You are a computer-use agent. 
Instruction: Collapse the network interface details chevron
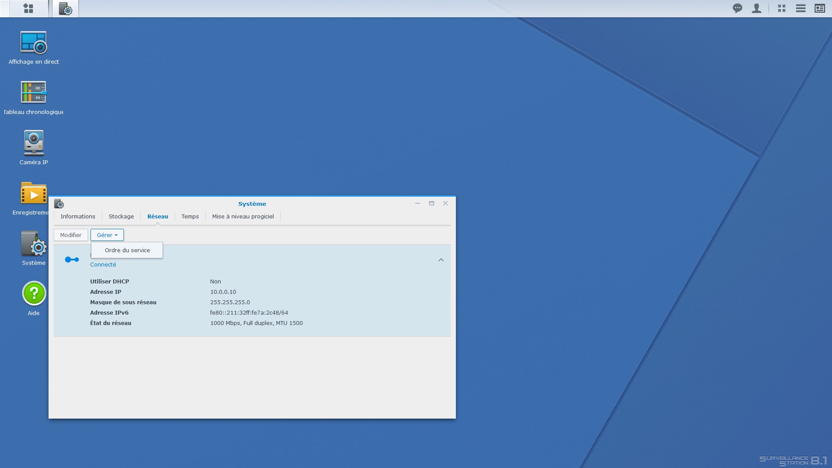click(x=441, y=260)
